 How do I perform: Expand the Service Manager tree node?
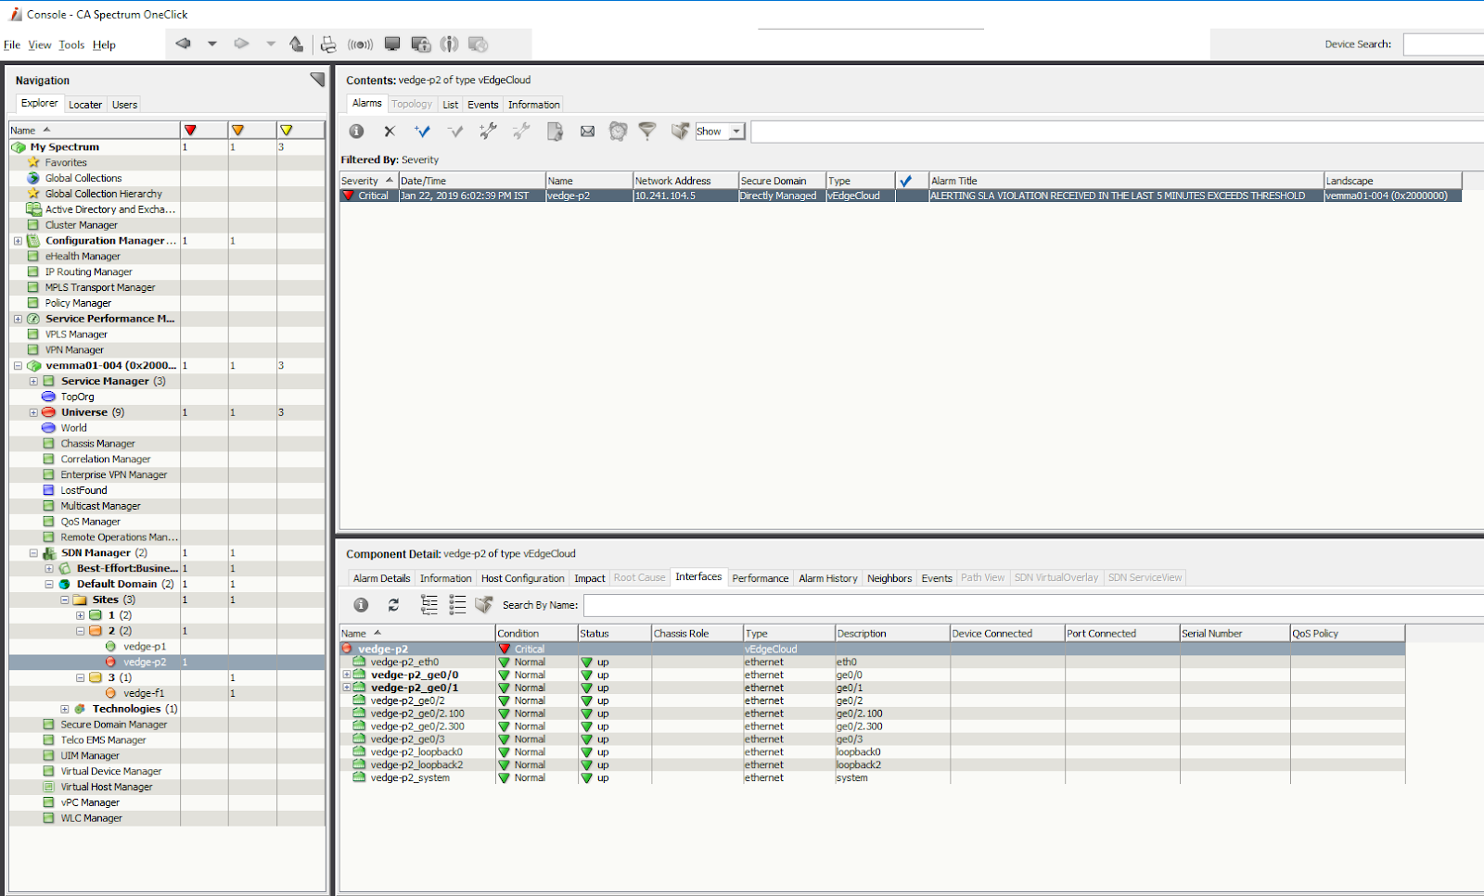[33, 382]
